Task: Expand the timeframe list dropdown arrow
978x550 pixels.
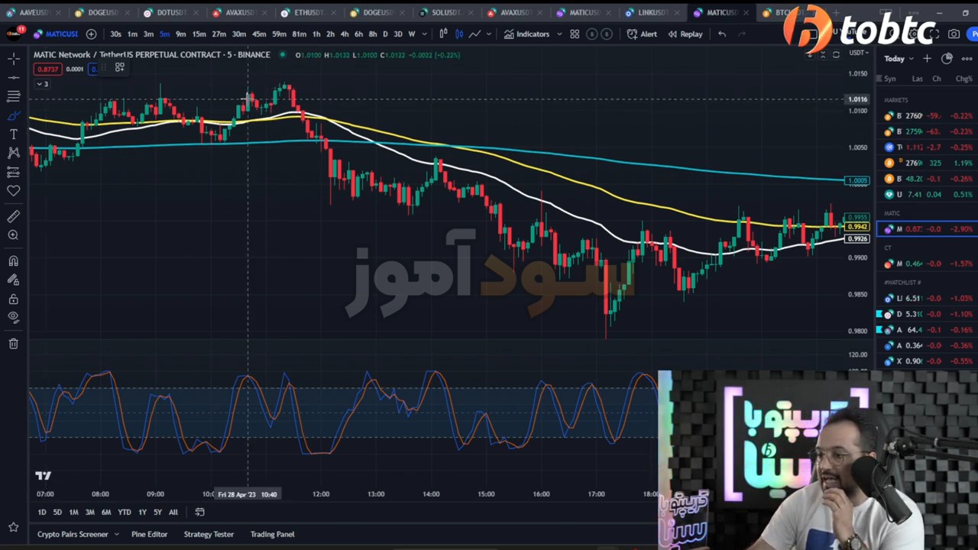Action: [425, 34]
